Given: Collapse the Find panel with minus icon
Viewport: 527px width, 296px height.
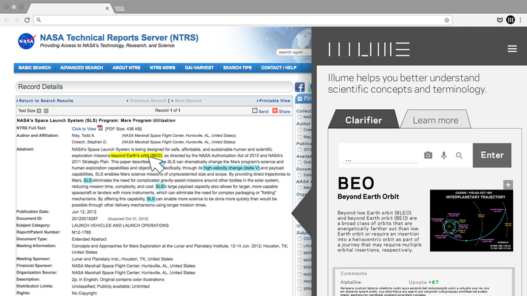Looking at the screenshot, I should [x=300, y=99].
